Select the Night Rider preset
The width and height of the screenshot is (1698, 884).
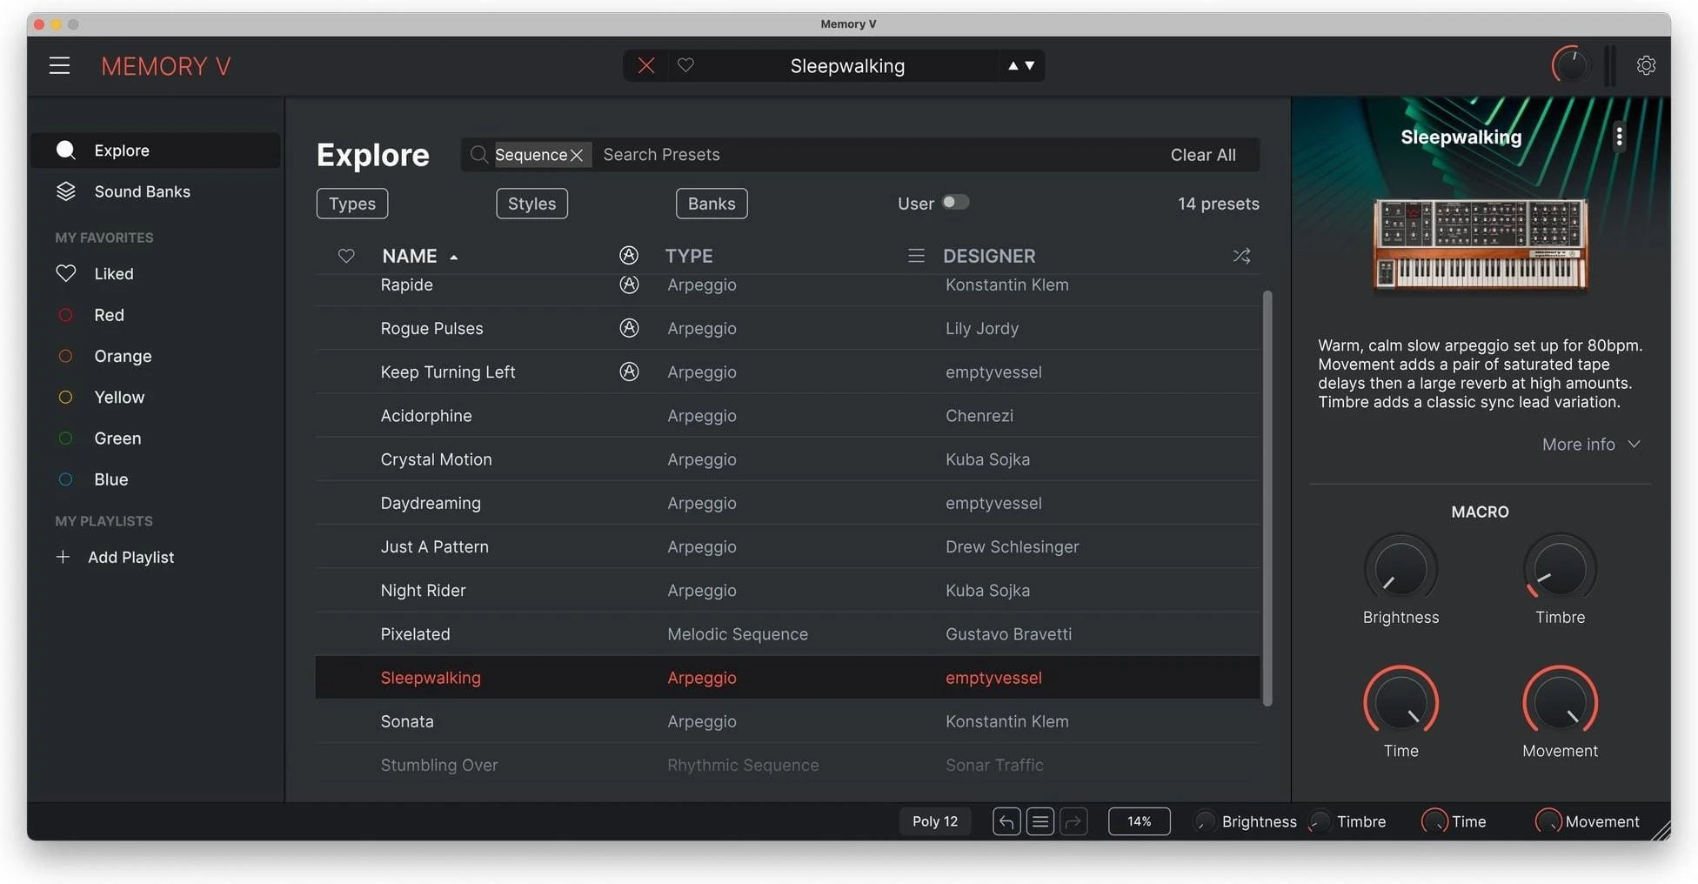[x=787, y=590]
